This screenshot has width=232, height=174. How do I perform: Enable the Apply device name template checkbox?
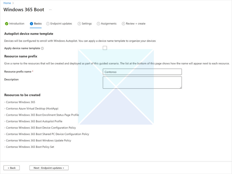click(x=105, y=48)
